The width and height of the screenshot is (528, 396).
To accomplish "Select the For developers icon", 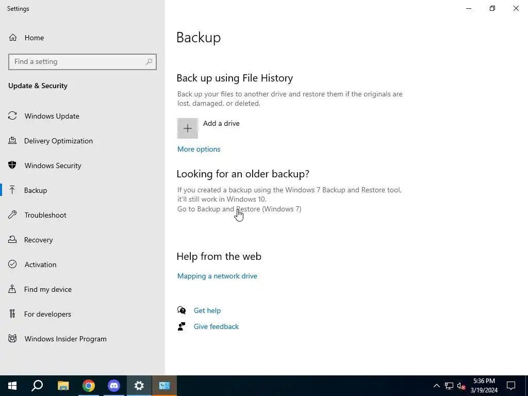I will [12, 313].
